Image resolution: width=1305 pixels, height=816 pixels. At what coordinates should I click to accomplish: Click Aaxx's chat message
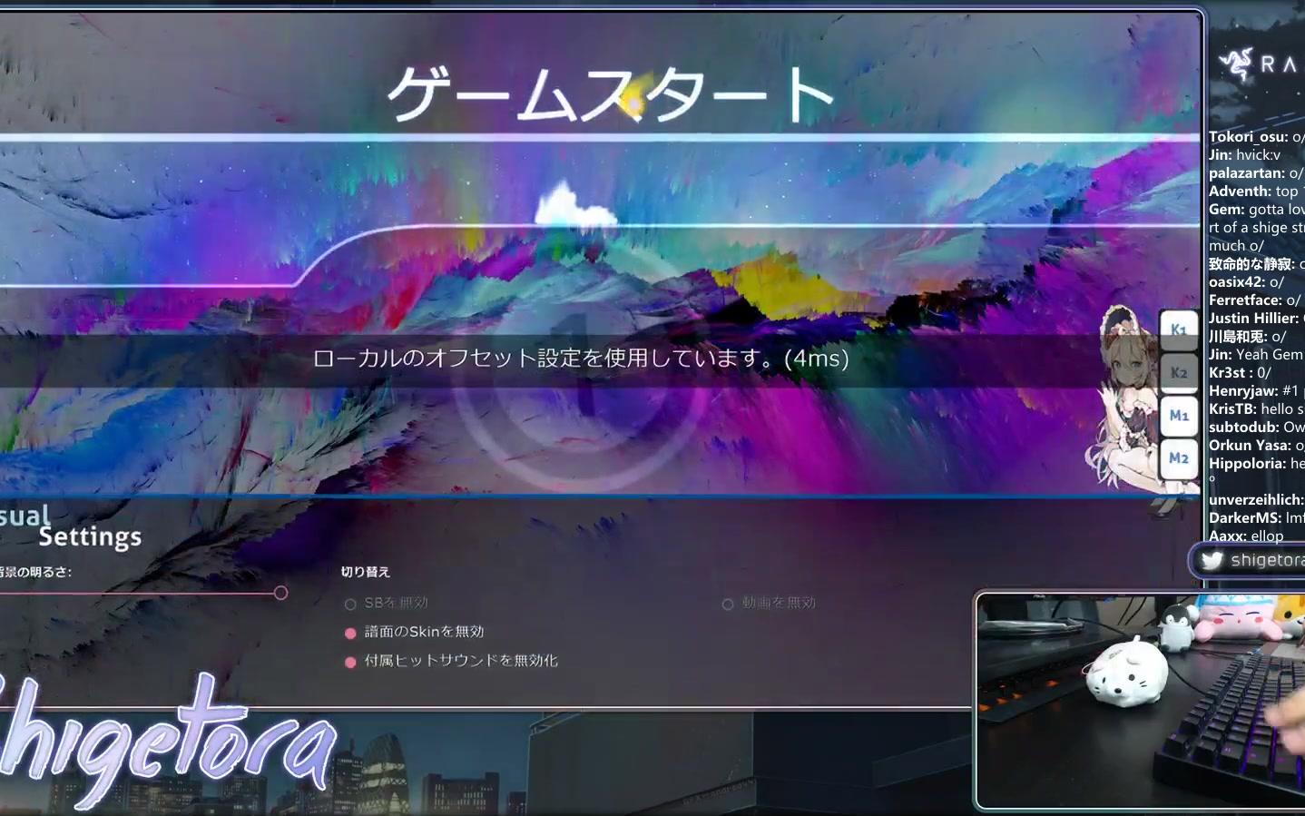point(1246,536)
